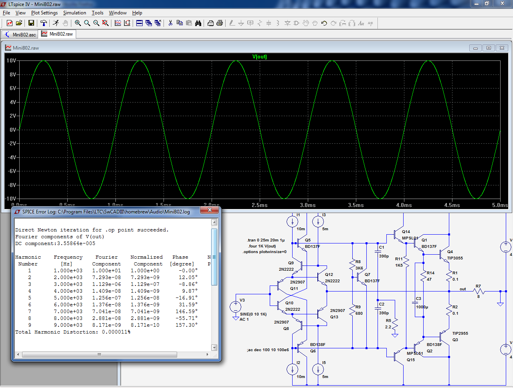Select the Pan magnifier icon
This screenshot has height=388, width=513.
tap(87, 23)
